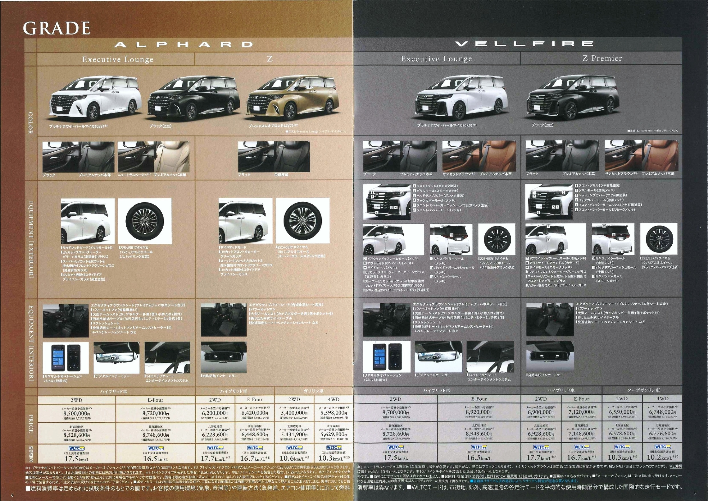The image size is (708, 501).
Task: Select the Alphard Z grade header
Action: pos(270,59)
